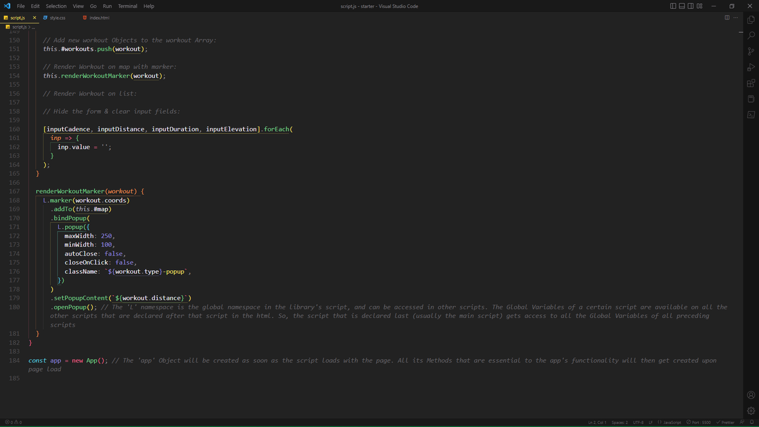Open the Manage gear icon

(x=751, y=411)
